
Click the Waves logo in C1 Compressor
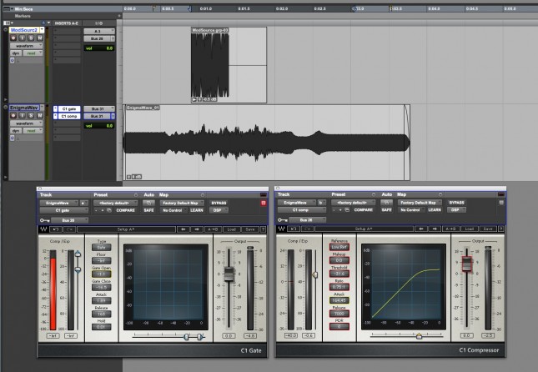click(x=281, y=229)
